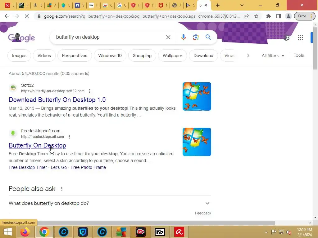318x238 pixels.
Task: Launch Firefox from the taskbar
Action: (x=25, y=232)
